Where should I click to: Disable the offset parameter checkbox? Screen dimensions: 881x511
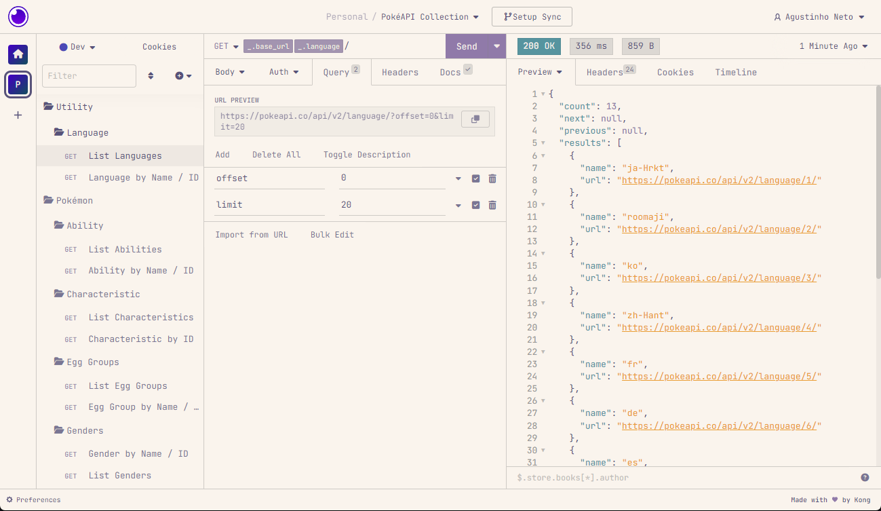tap(475, 178)
